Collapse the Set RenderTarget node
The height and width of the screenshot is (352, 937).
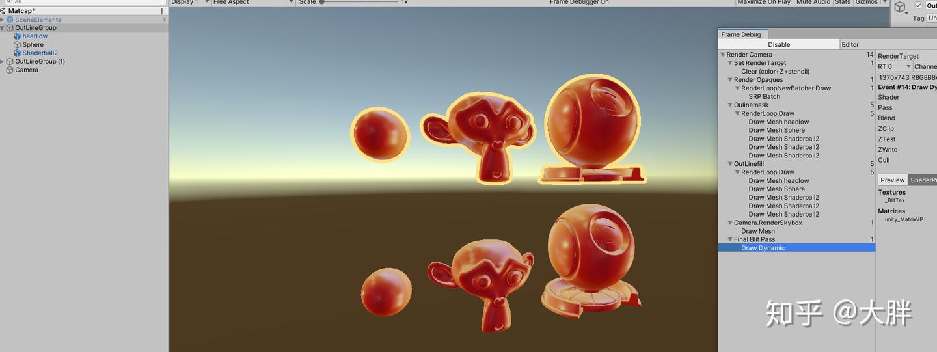pos(730,63)
